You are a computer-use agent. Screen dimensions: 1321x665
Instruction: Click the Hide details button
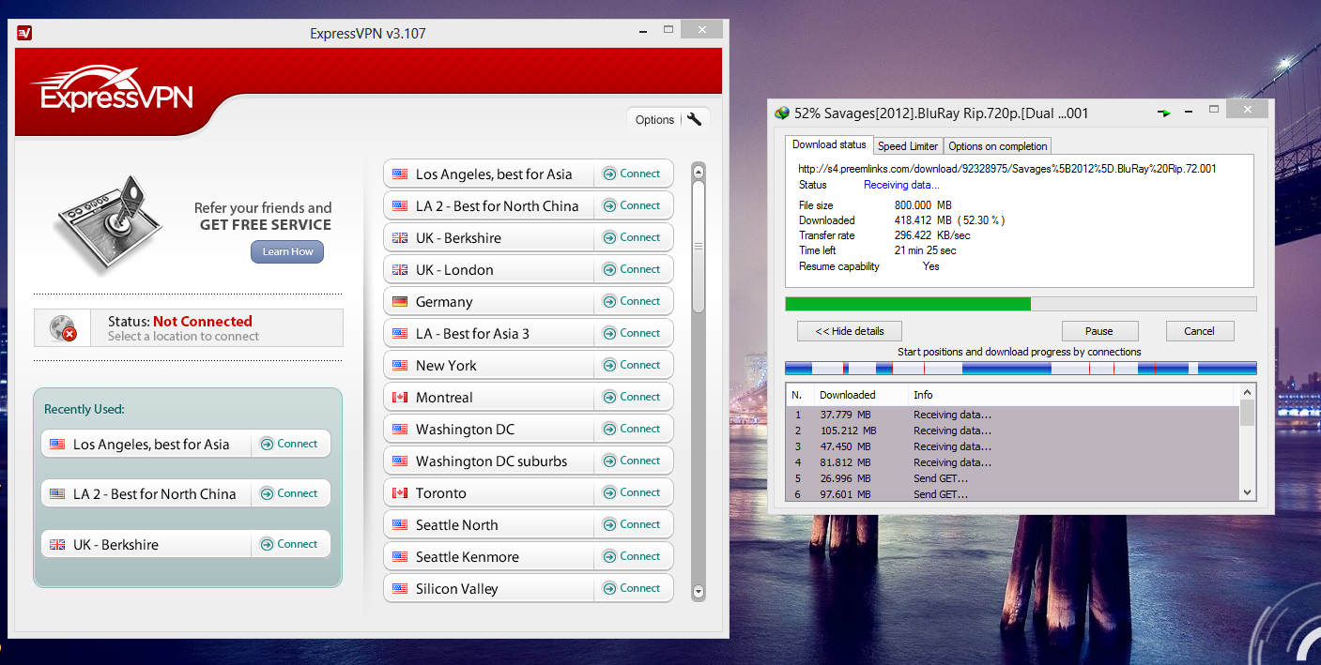click(850, 331)
